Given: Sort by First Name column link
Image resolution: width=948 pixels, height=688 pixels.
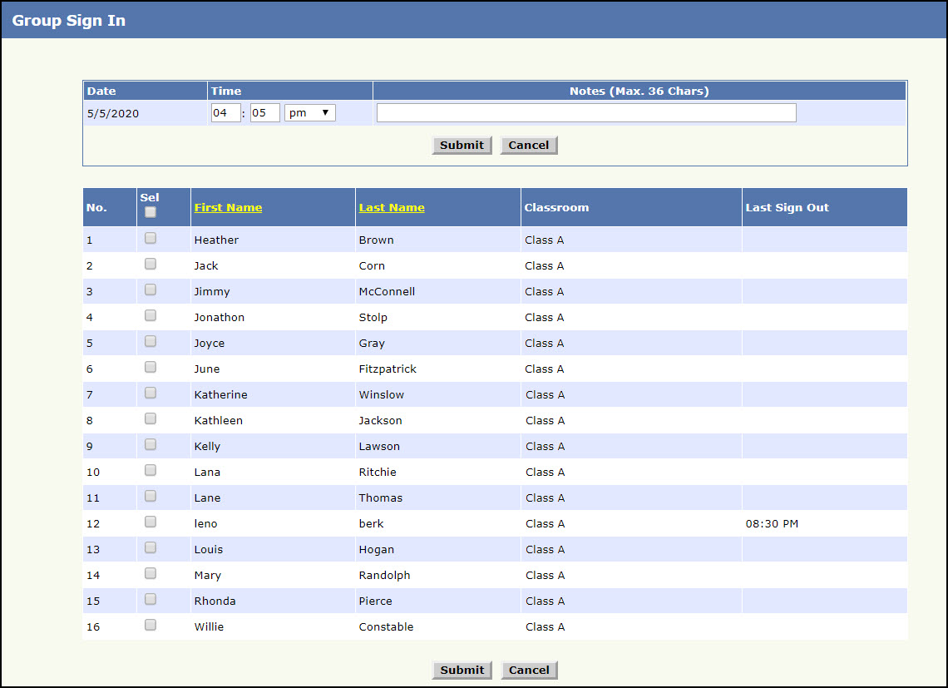Looking at the screenshot, I should 228,208.
